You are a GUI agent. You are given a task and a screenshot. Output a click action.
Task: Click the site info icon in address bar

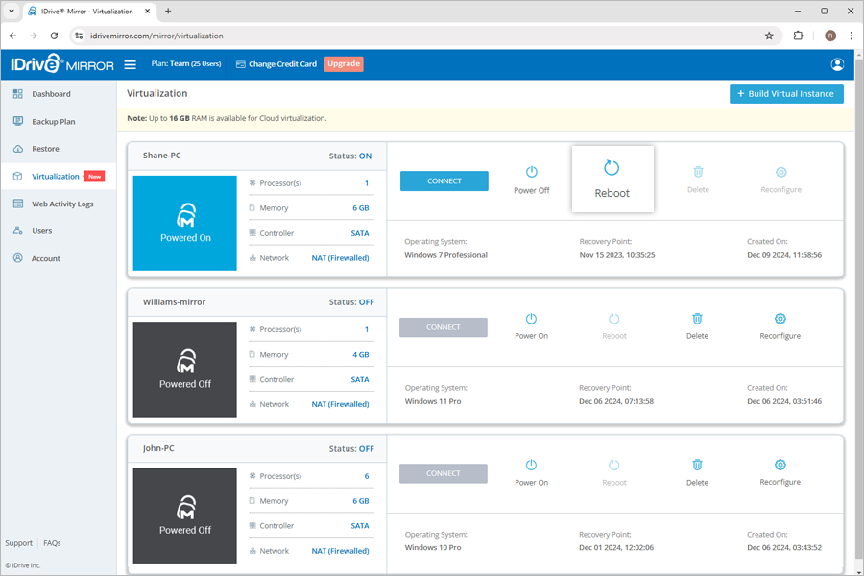tap(79, 36)
